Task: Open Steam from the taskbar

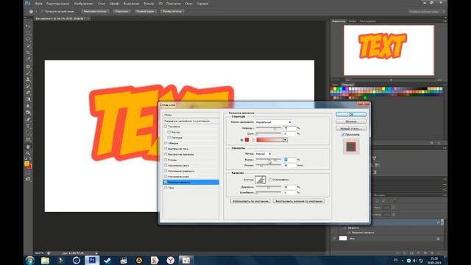Action: pos(107,260)
